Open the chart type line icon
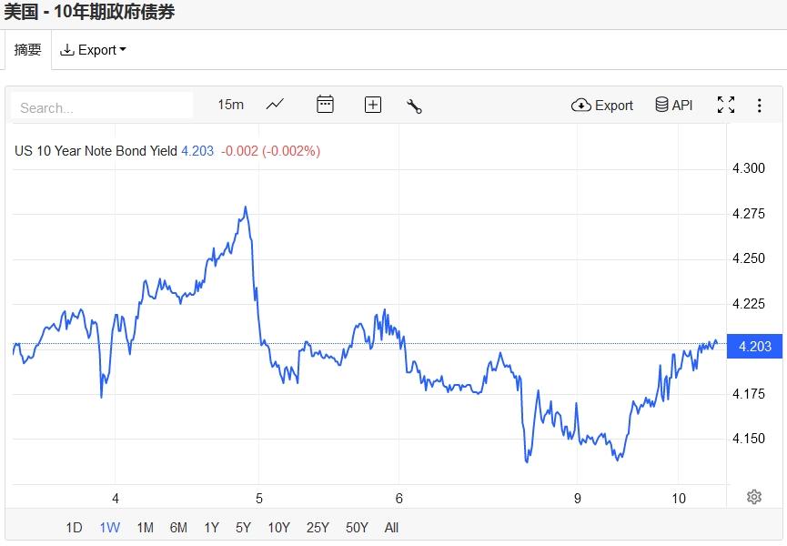 [x=275, y=105]
